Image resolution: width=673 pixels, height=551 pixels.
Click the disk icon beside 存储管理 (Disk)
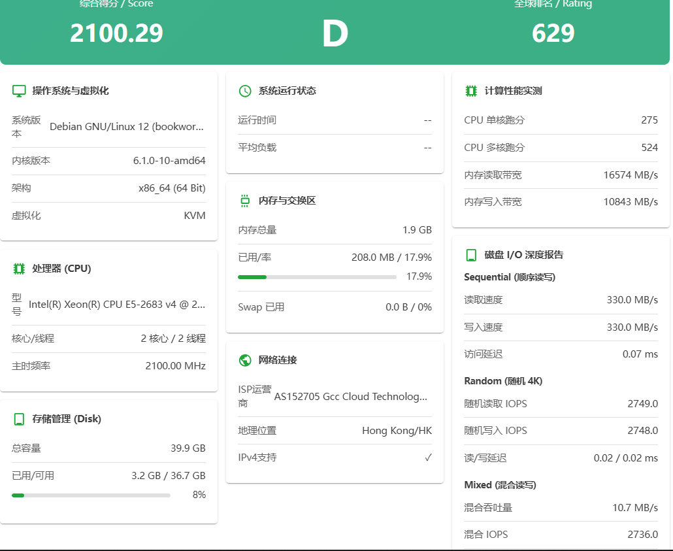[19, 419]
